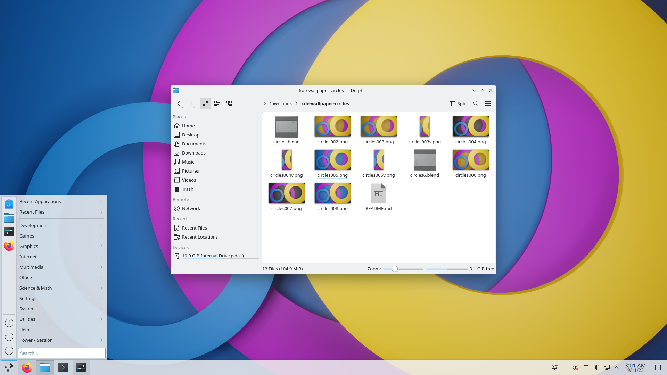667x375 pixels.
Task: Click System Settings favorite in launcher
Action: tap(9, 232)
